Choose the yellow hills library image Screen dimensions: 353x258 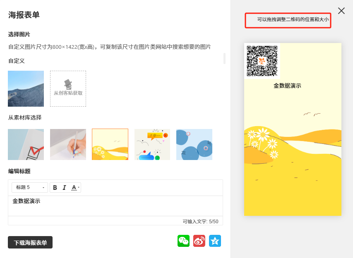click(x=110, y=144)
